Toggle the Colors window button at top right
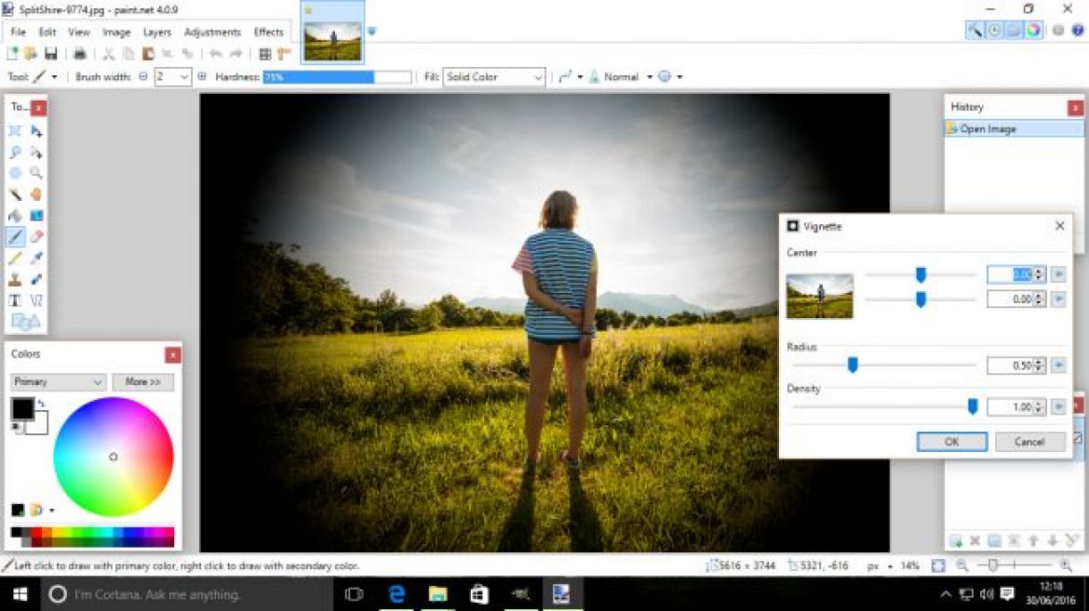1089x611 pixels. coord(1033,30)
